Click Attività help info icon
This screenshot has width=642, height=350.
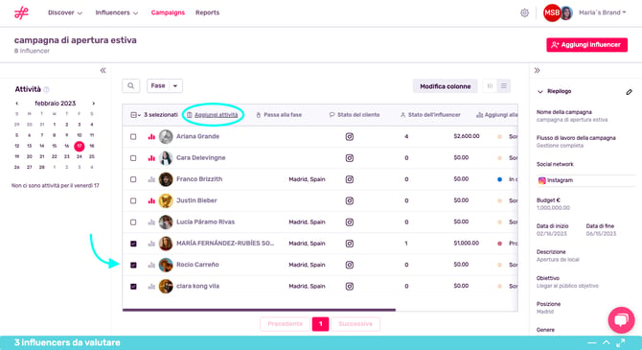tap(46, 89)
